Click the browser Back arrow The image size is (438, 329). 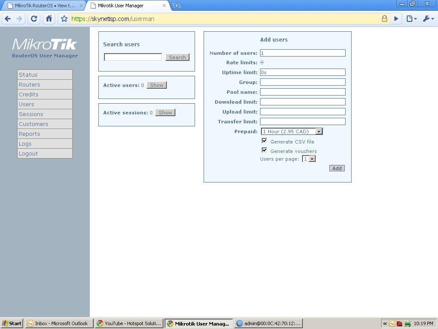[x=8, y=19]
